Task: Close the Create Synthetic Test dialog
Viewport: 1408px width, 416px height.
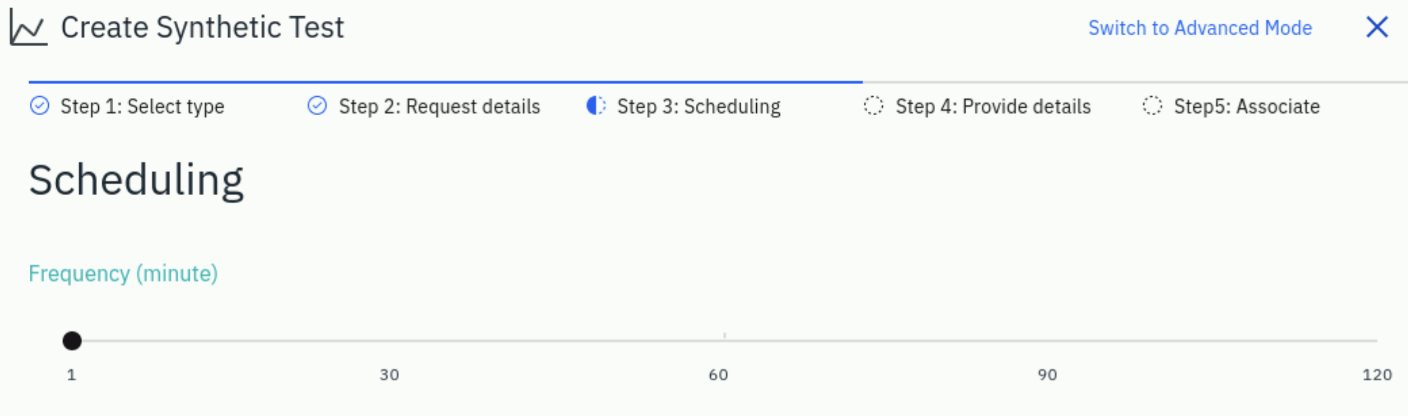Action: (x=1377, y=27)
